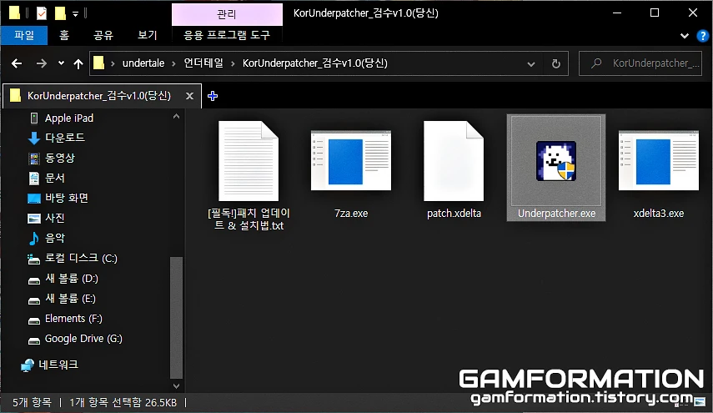Open Apple iPad in the sidebar
The height and width of the screenshot is (413, 713).
[69, 118]
